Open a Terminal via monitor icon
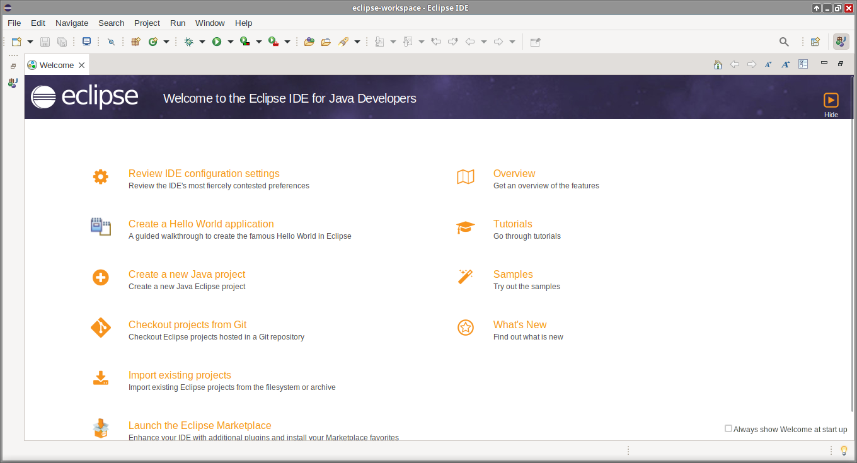The image size is (857, 463). coord(86,42)
